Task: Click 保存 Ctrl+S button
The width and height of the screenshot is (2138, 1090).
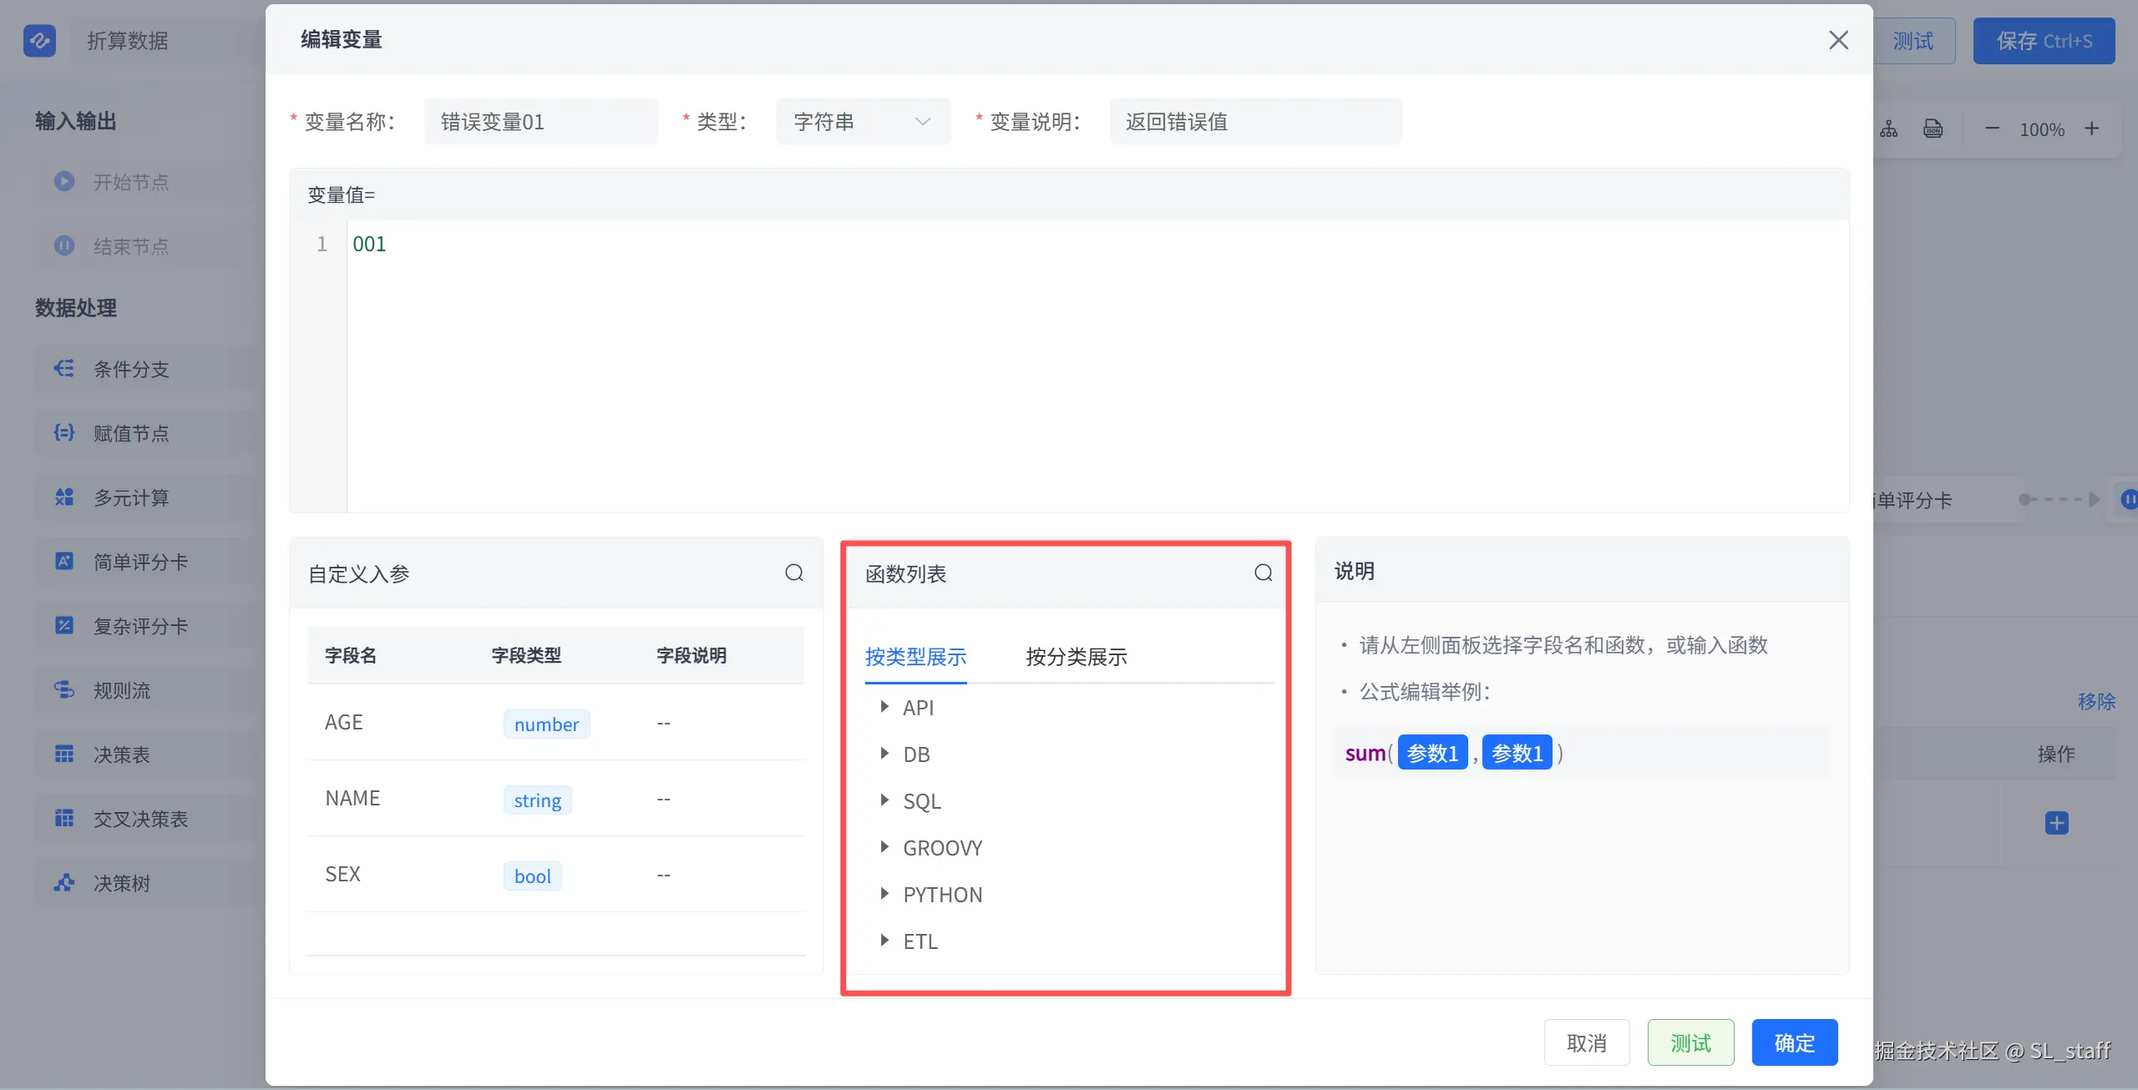Action: click(x=2044, y=41)
